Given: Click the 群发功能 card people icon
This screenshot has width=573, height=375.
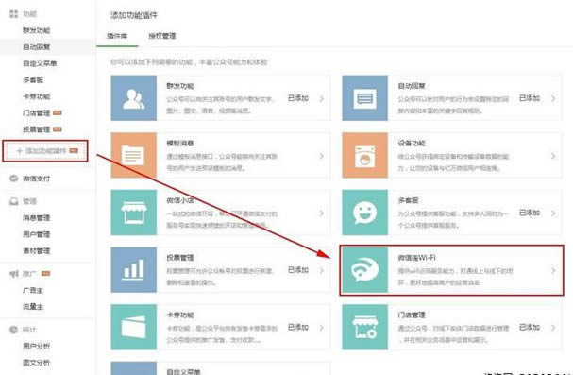Looking at the screenshot, I should click(x=134, y=98).
